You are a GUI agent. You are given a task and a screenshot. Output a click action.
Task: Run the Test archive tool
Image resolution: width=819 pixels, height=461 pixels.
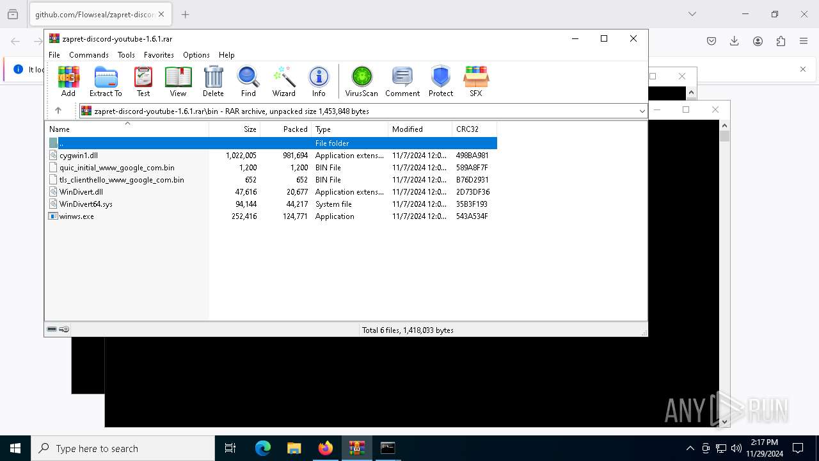click(143, 81)
